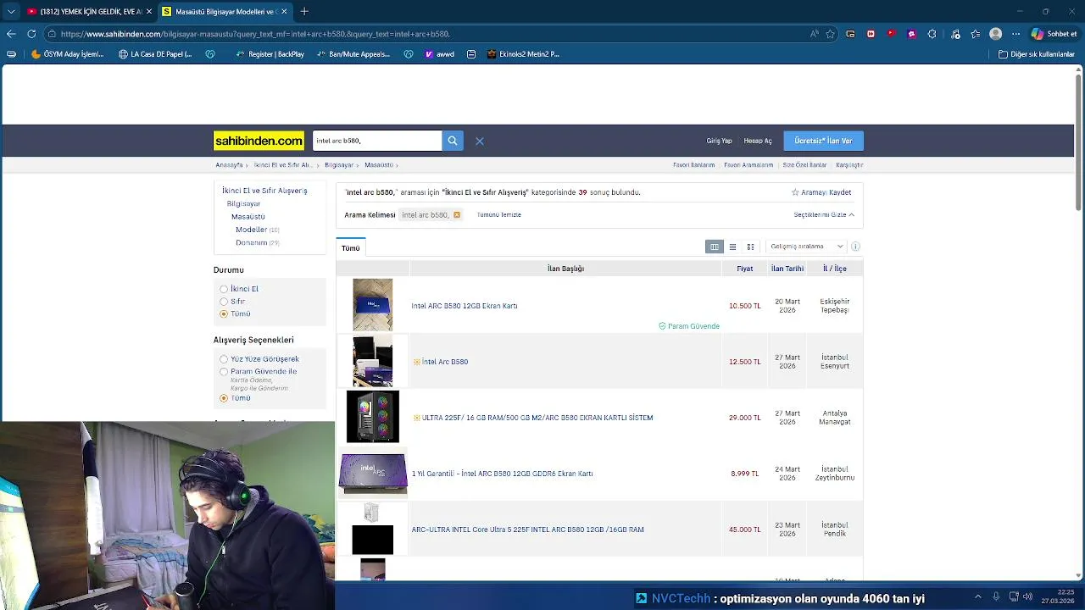Image resolution: width=1085 pixels, height=610 pixels.
Task: Close the sahibinden Masaüstü Bilgisayar tab
Action: [x=284, y=11]
